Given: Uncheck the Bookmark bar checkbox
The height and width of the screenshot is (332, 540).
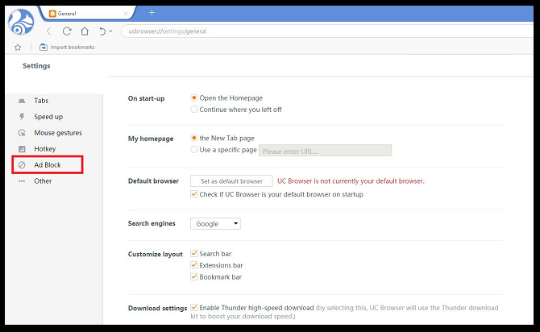Looking at the screenshot, I should 194,276.
